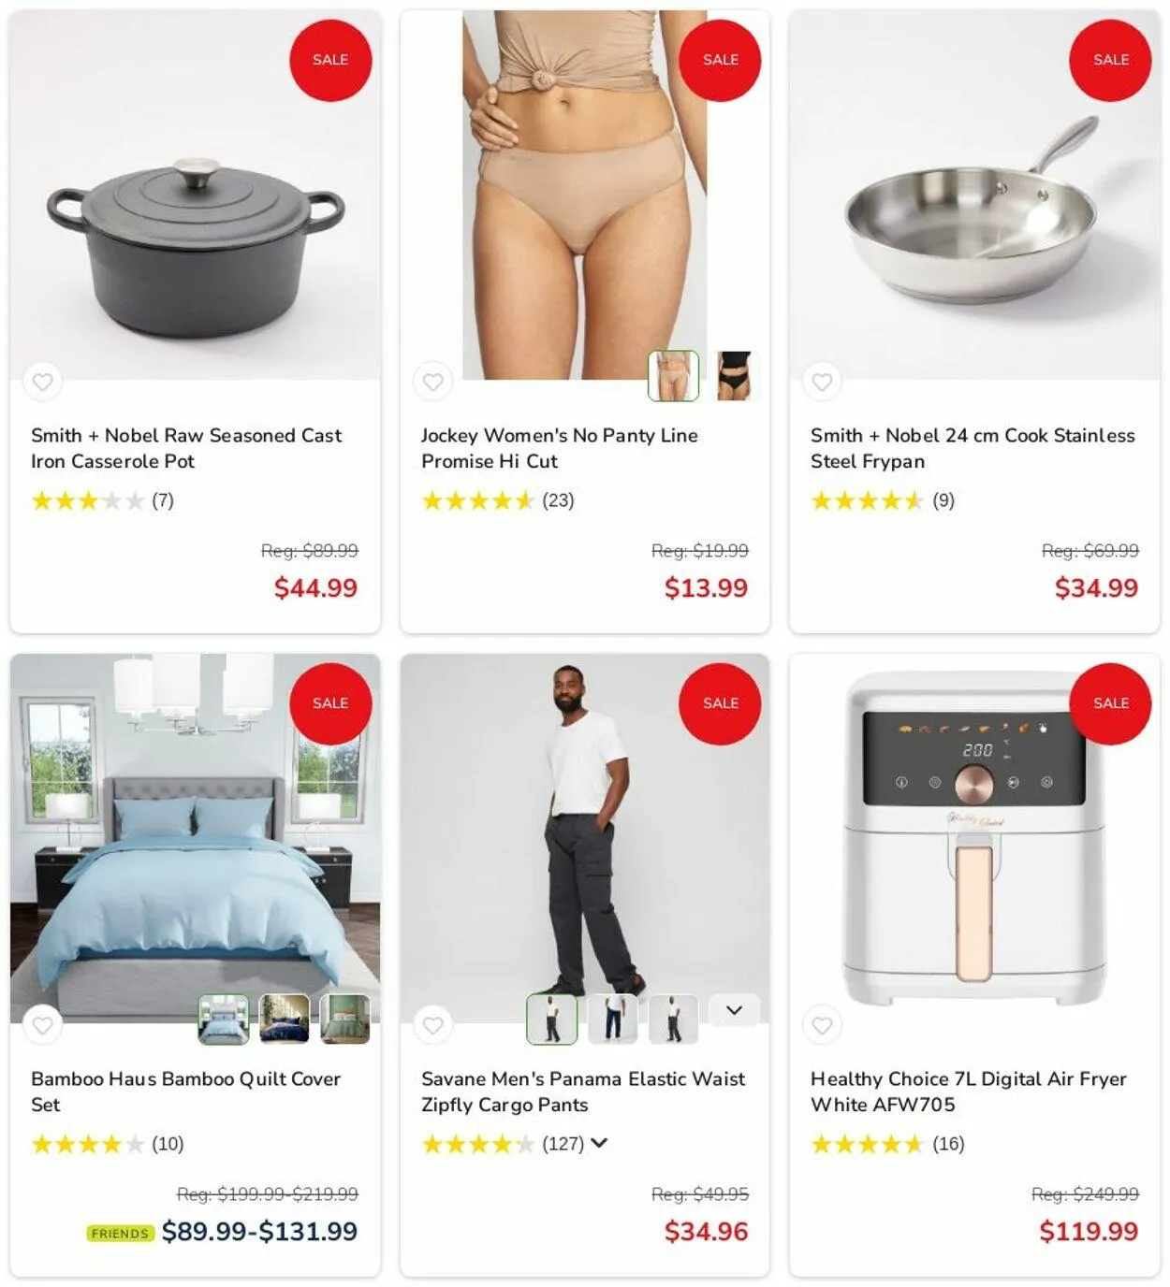
Task: Favorite the Jockey No Panty Line brief
Action: [x=432, y=382]
